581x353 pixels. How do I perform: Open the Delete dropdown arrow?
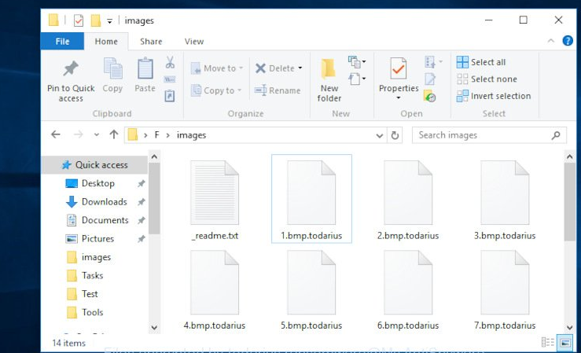point(301,69)
